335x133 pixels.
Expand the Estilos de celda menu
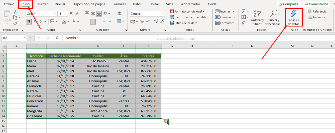(x=183, y=23)
